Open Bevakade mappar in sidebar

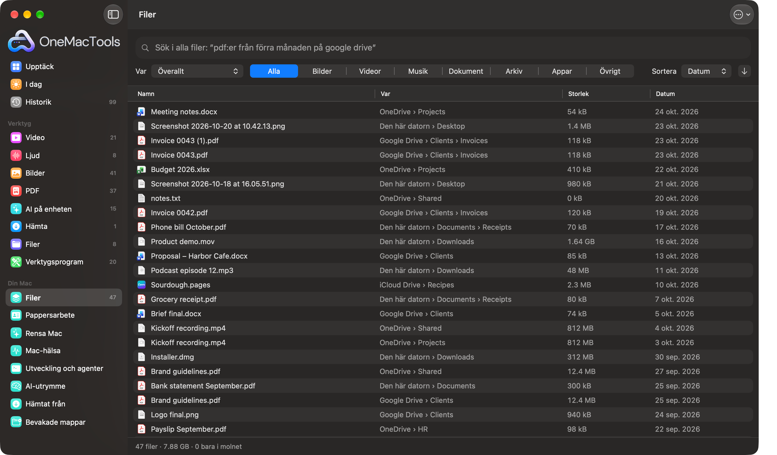coord(64,422)
